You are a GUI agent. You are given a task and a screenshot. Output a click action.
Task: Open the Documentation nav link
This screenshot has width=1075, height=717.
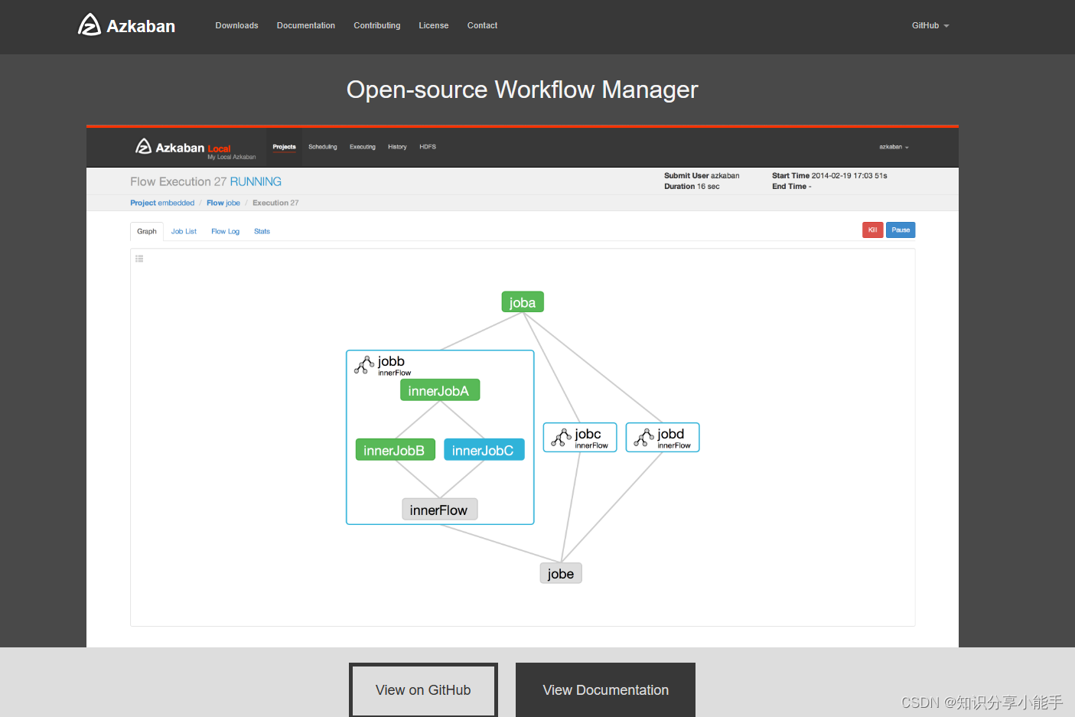click(x=306, y=25)
